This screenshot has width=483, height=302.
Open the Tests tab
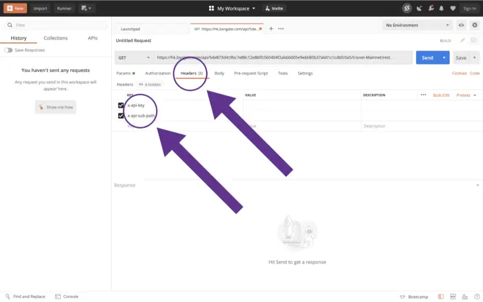[x=283, y=73]
